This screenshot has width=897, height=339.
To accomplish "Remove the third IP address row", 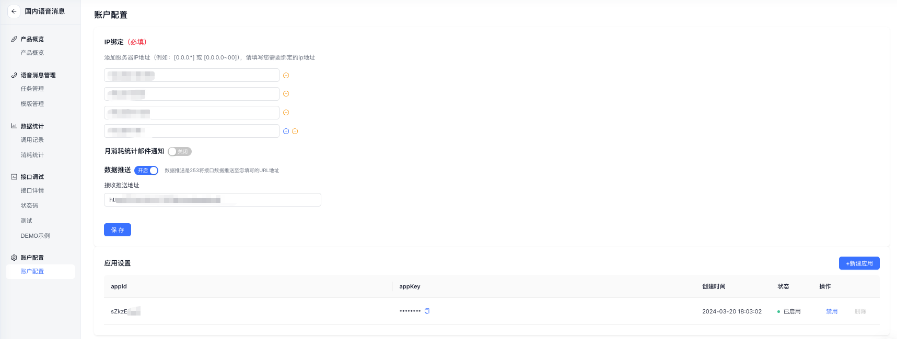I will point(286,113).
